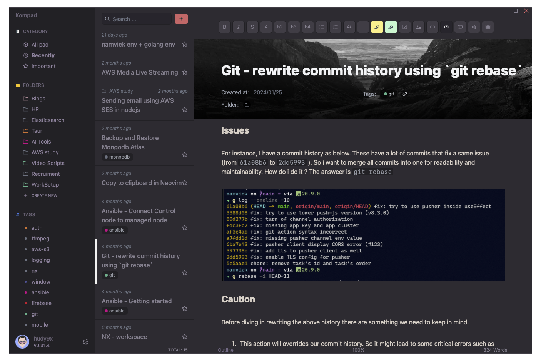This screenshot has width=541, height=364.
Task: Apply green highlight color
Action: (391, 27)
